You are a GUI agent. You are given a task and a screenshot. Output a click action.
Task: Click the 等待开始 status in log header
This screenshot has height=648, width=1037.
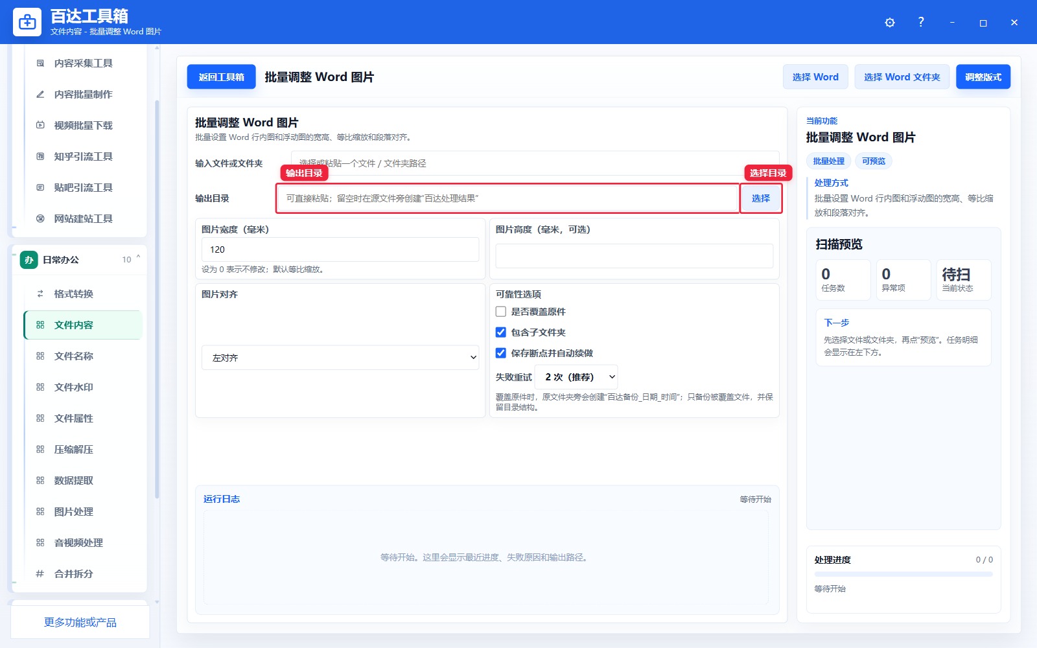755,500
